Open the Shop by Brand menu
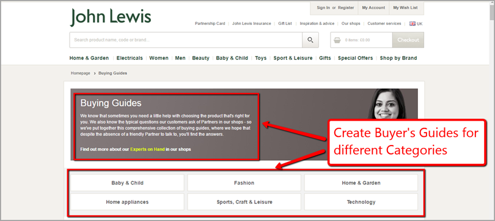 398,58
